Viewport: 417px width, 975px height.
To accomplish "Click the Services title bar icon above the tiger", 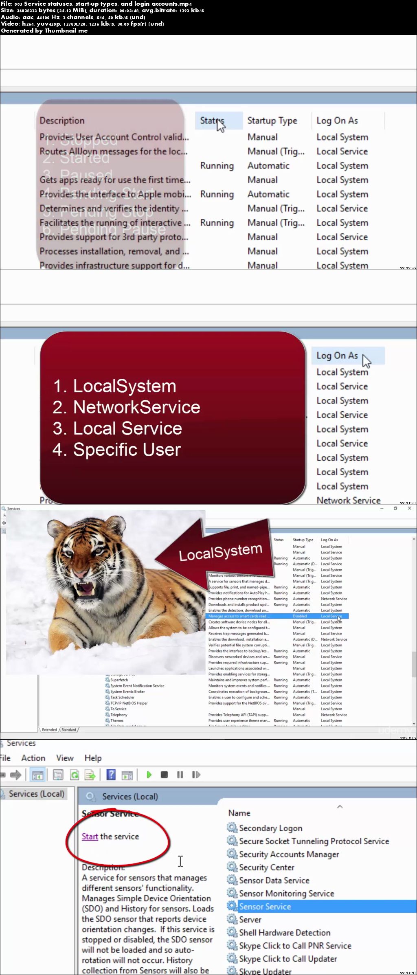I will (x=4, y=508).
